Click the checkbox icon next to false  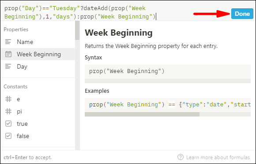point(8,136)
